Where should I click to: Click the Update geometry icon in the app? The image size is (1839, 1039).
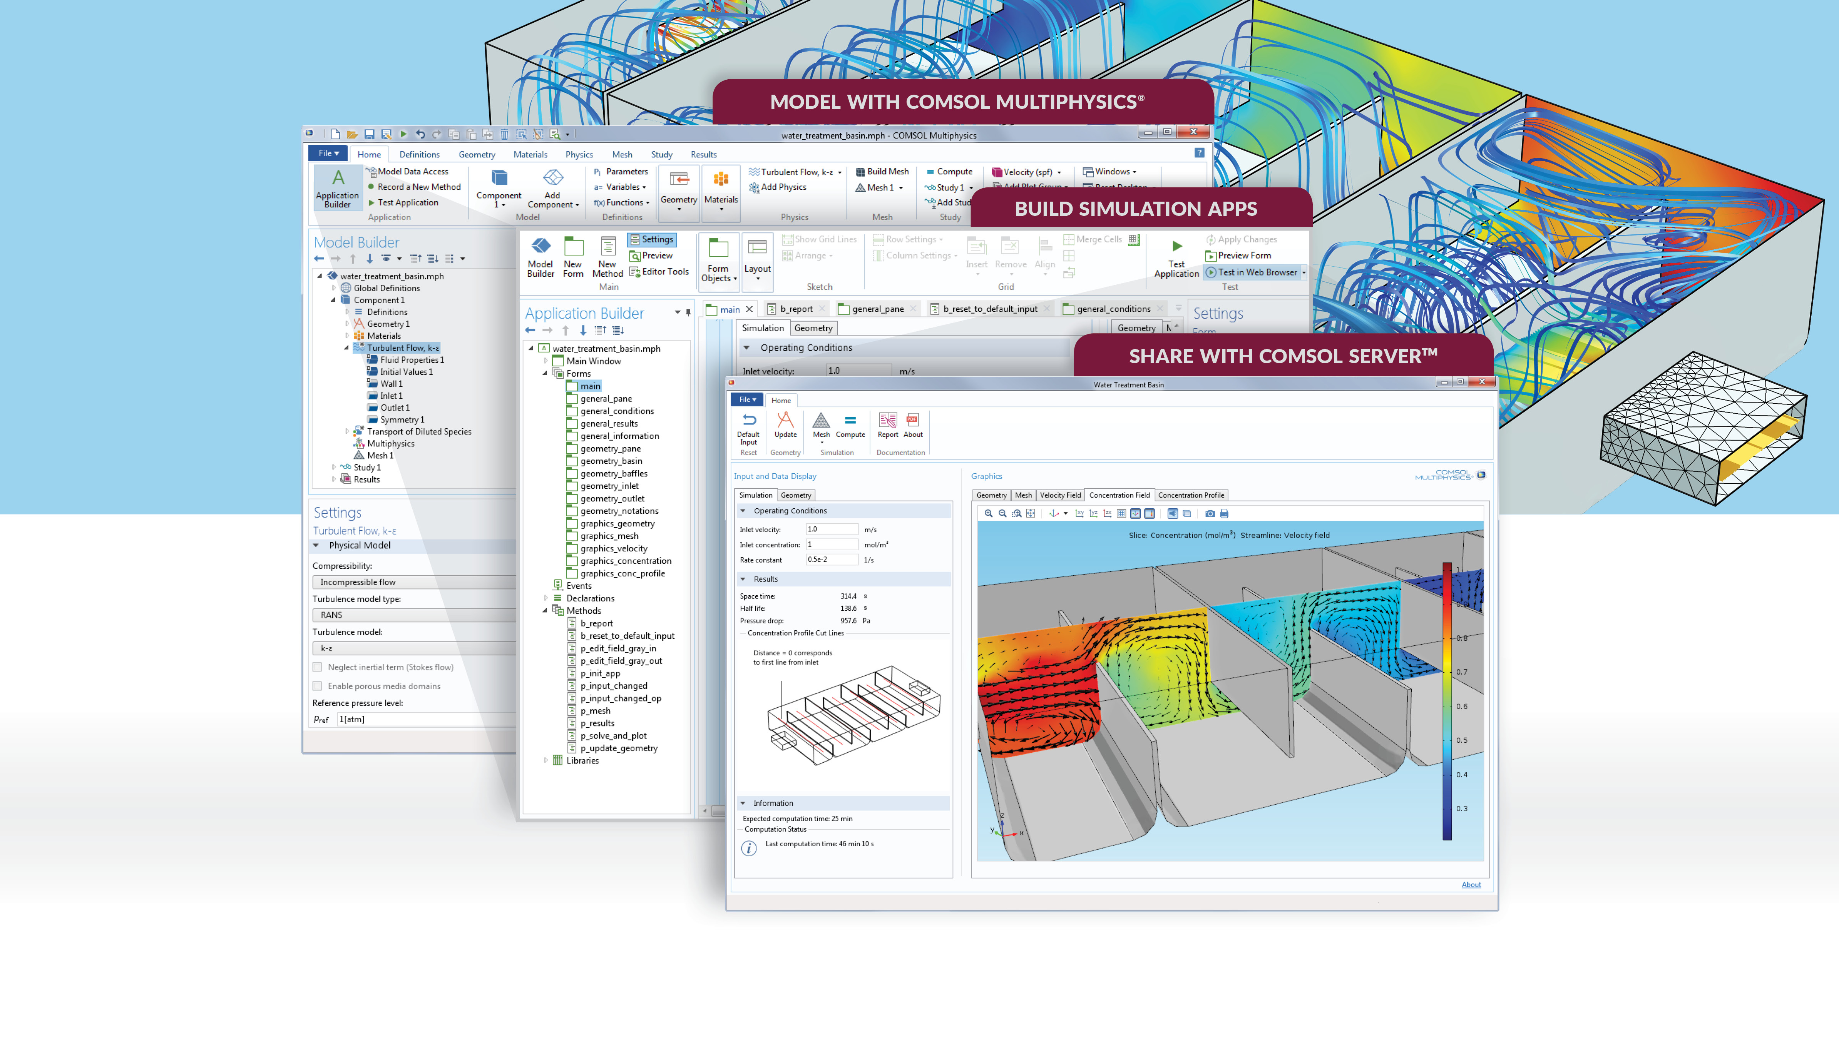[x=785, y=419]
